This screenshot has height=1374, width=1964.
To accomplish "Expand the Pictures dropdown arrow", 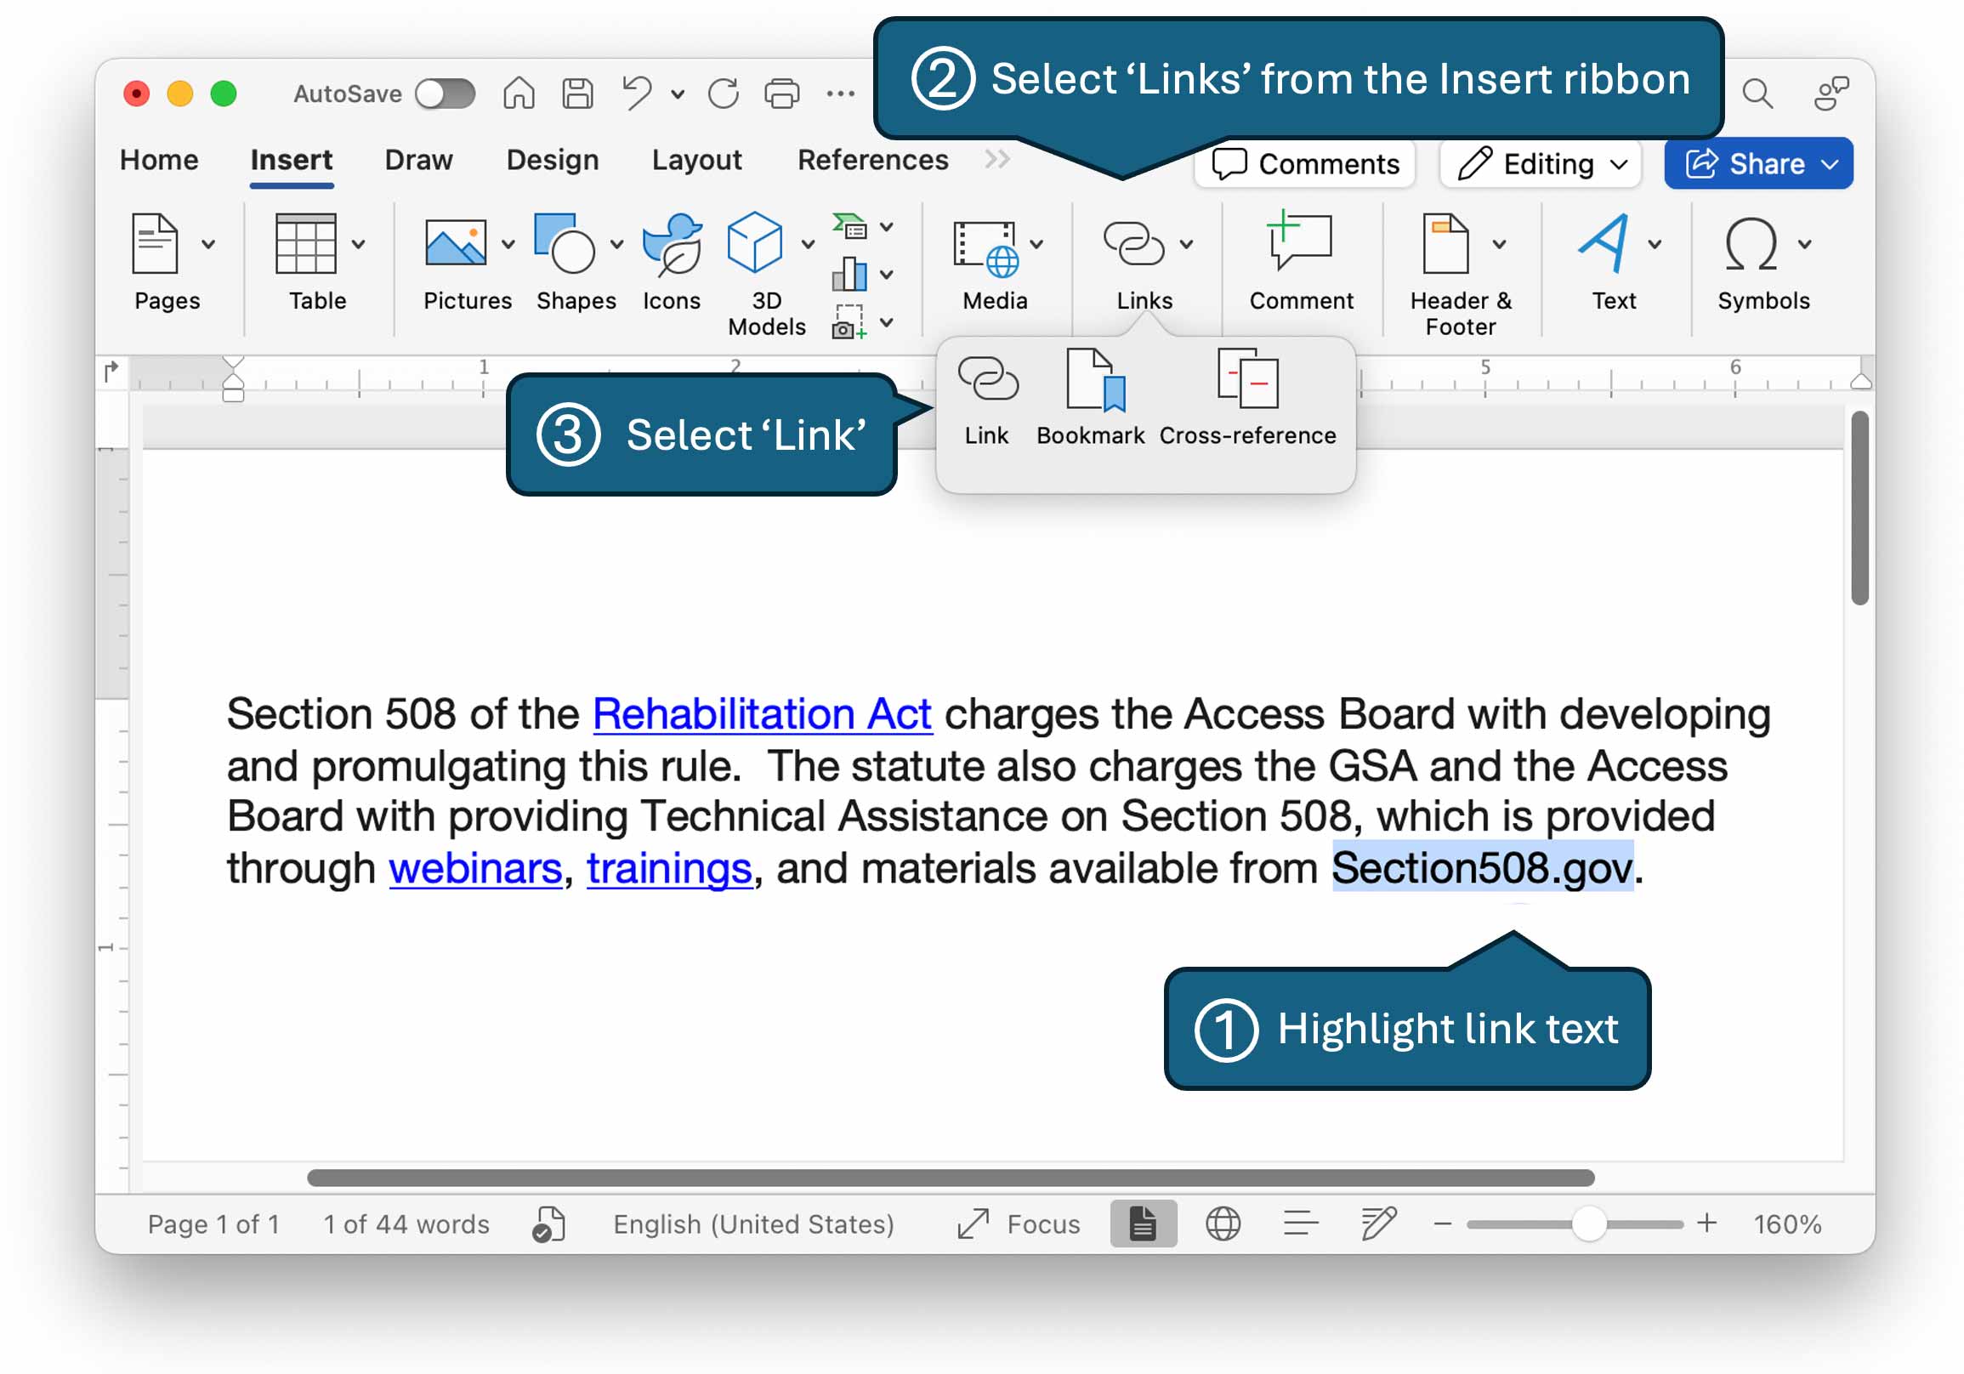I will tap(508, 244).
